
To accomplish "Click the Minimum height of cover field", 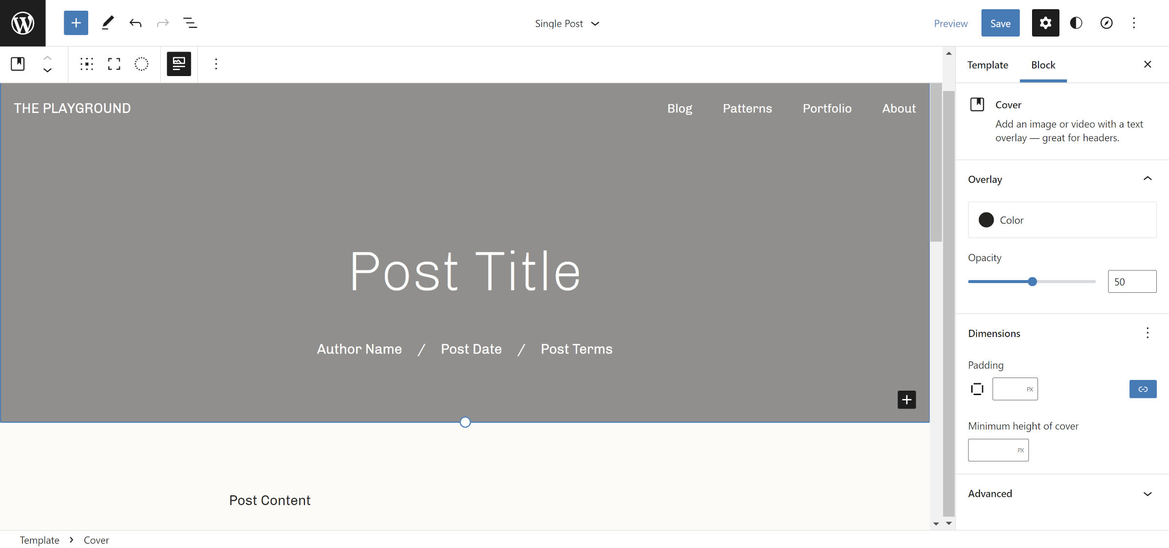I will (998, 450).
